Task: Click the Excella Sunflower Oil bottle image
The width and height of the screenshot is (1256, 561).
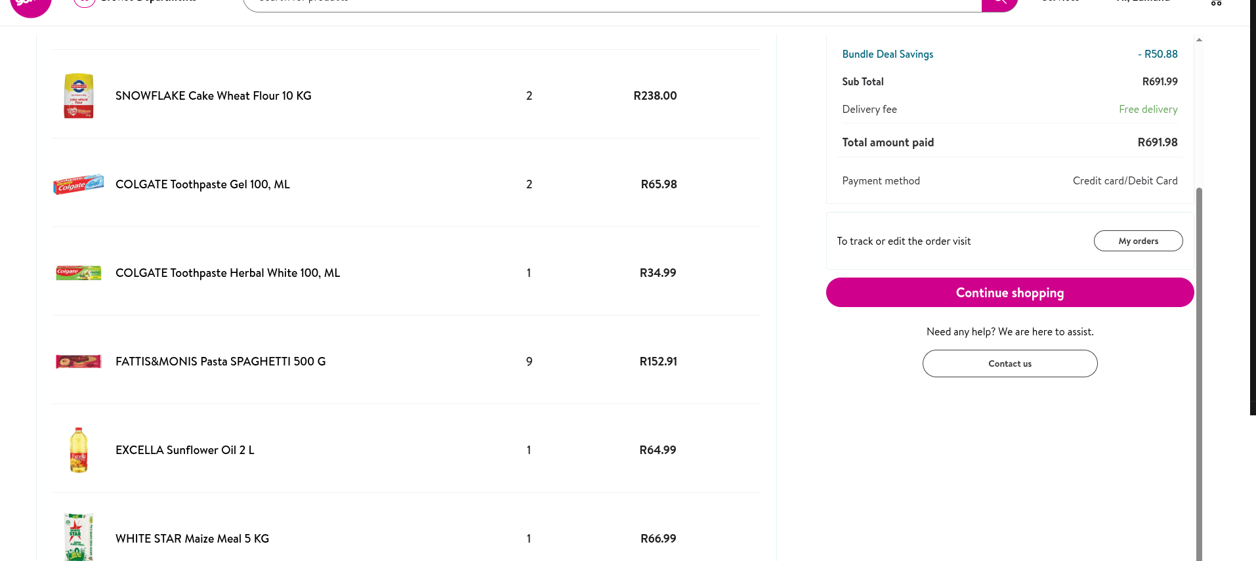Action: click(x=79, y=450)
